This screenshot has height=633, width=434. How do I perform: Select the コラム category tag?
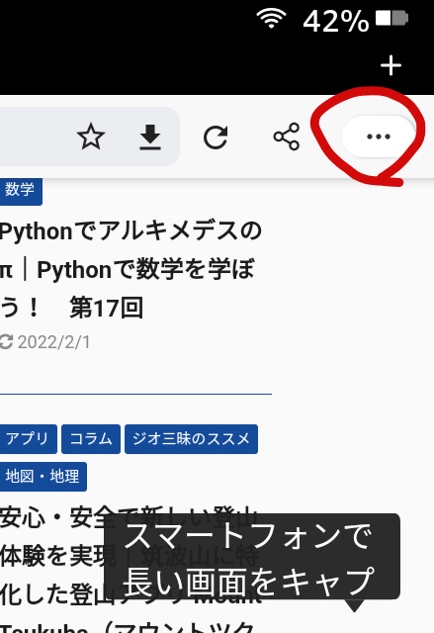pos(91,439)
